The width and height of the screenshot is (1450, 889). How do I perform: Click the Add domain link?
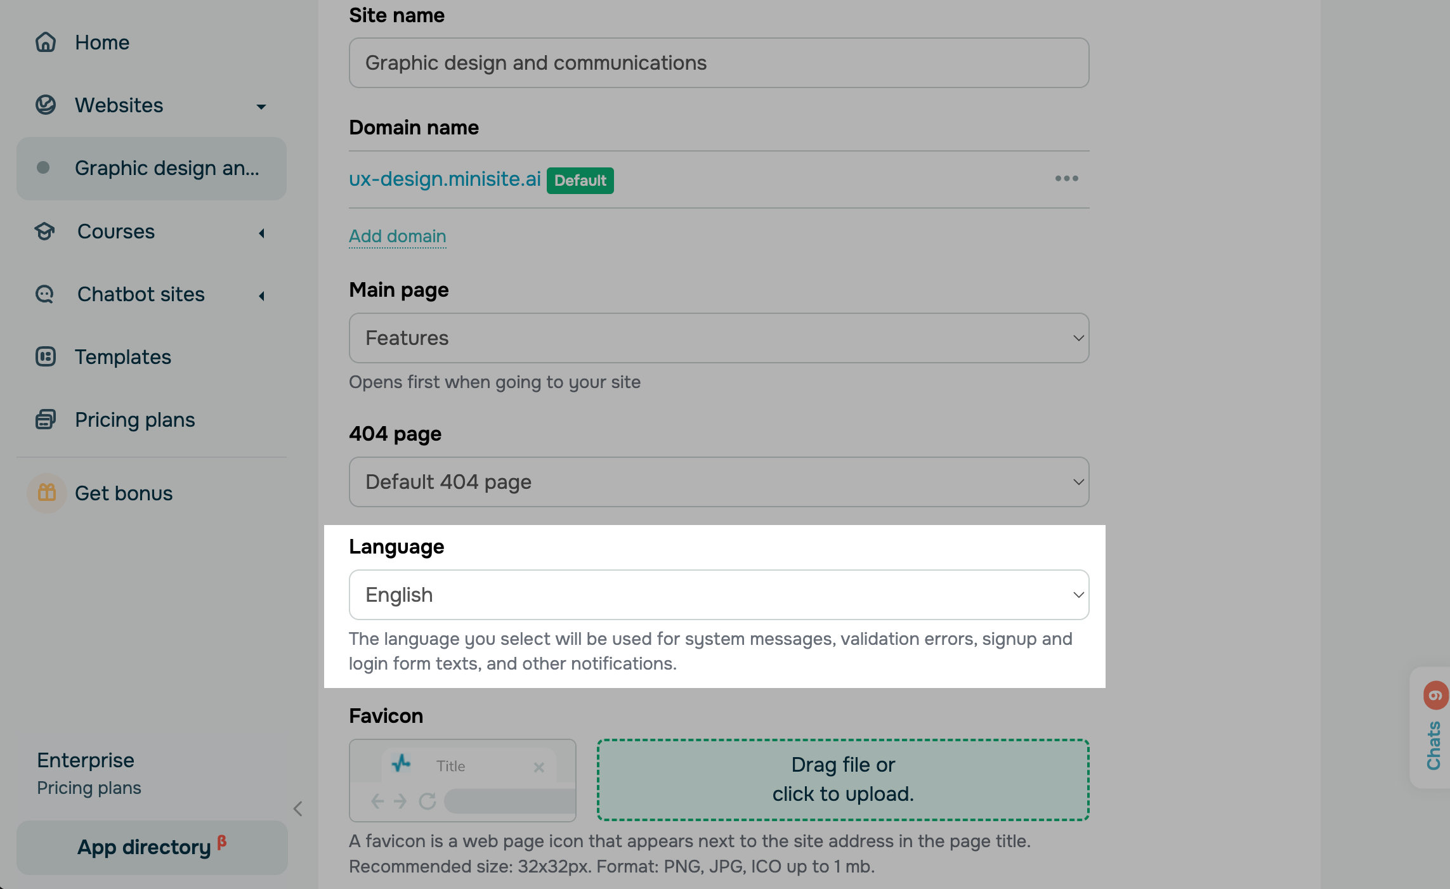click(x=398, y=236)
